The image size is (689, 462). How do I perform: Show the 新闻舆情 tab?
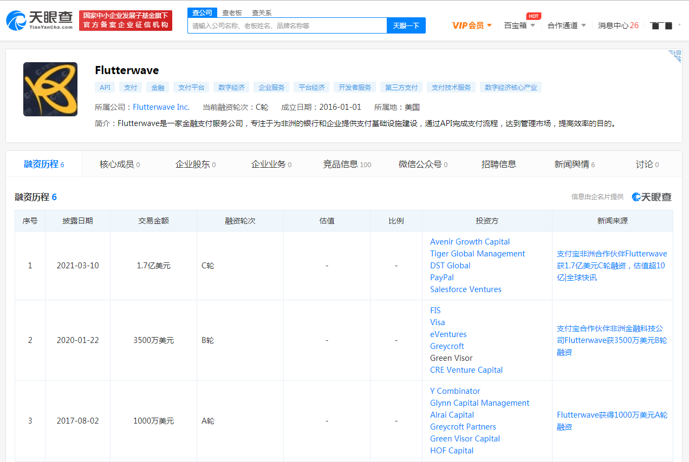pyautogui.click(x=575, y=164)
